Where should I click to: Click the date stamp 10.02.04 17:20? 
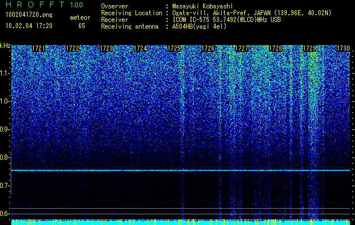point(29,26)
